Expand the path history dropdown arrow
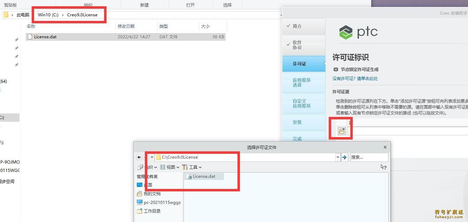This screenshot has width=468, height=222. coord(338,157)
